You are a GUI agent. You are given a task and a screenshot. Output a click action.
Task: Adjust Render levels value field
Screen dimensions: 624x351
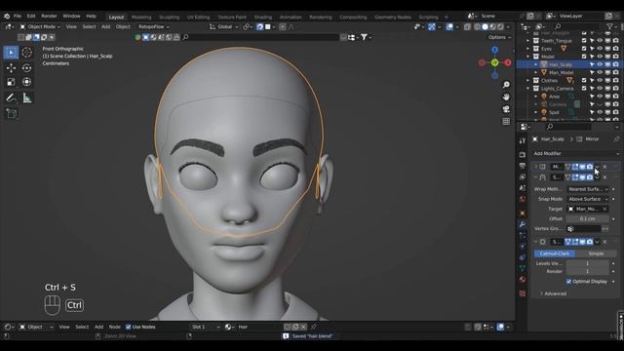(588, 271)
